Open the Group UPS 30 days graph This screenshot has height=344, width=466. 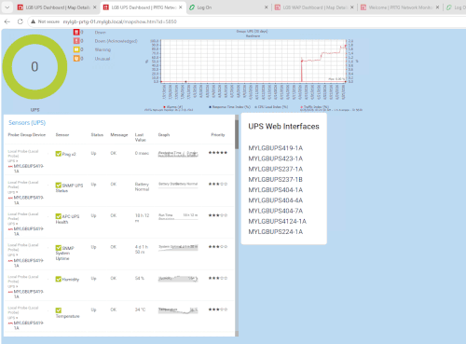[254, 71]
